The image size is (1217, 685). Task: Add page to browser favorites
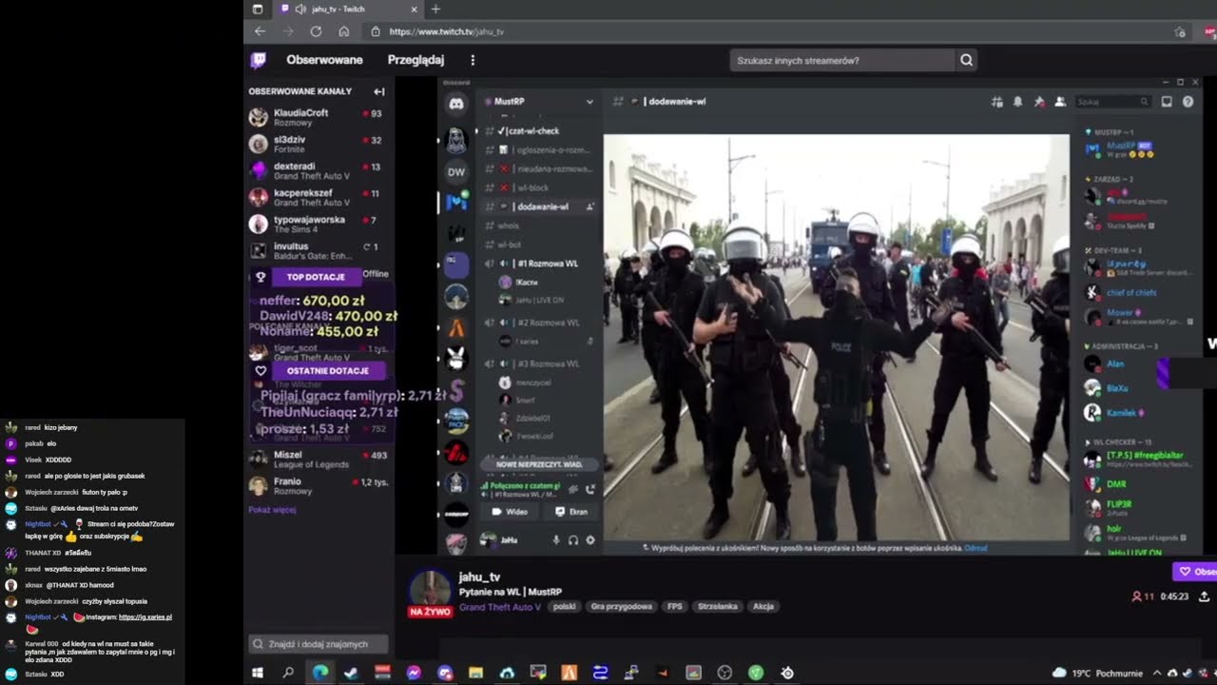tap(1180, 31)
